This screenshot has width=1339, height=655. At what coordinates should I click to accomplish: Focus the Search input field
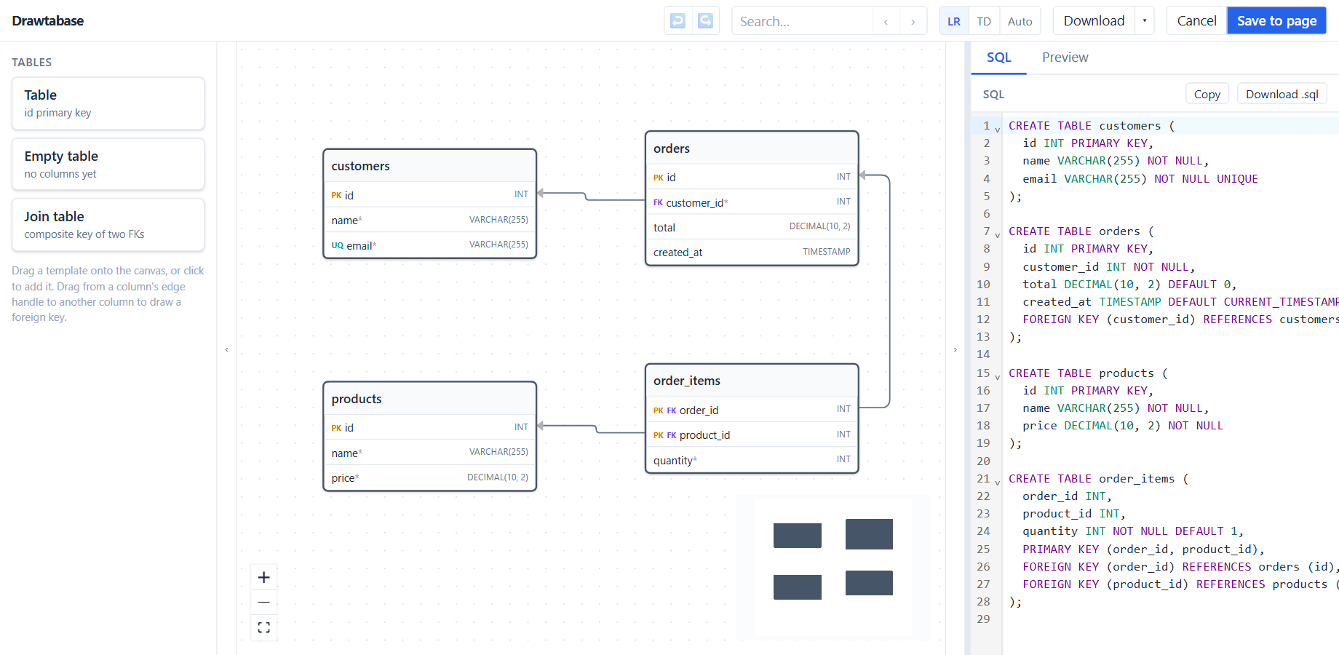pyautogui.click(x=802, y=22)
